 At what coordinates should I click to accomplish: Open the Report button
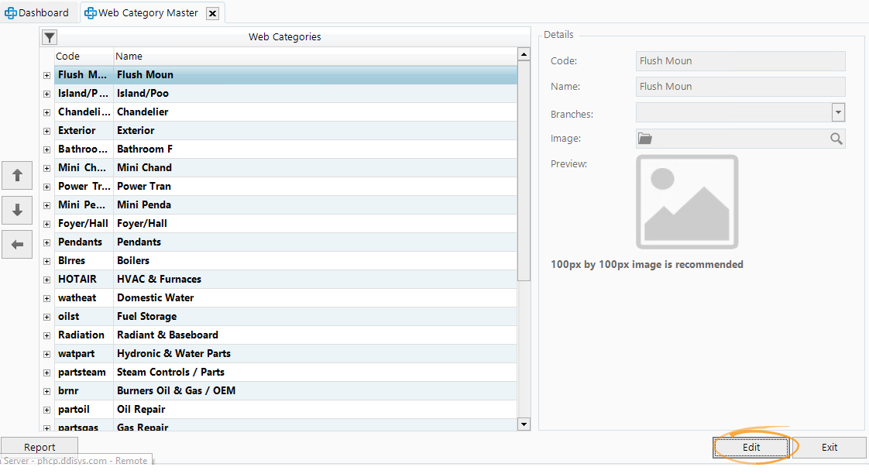coord(39,448)
